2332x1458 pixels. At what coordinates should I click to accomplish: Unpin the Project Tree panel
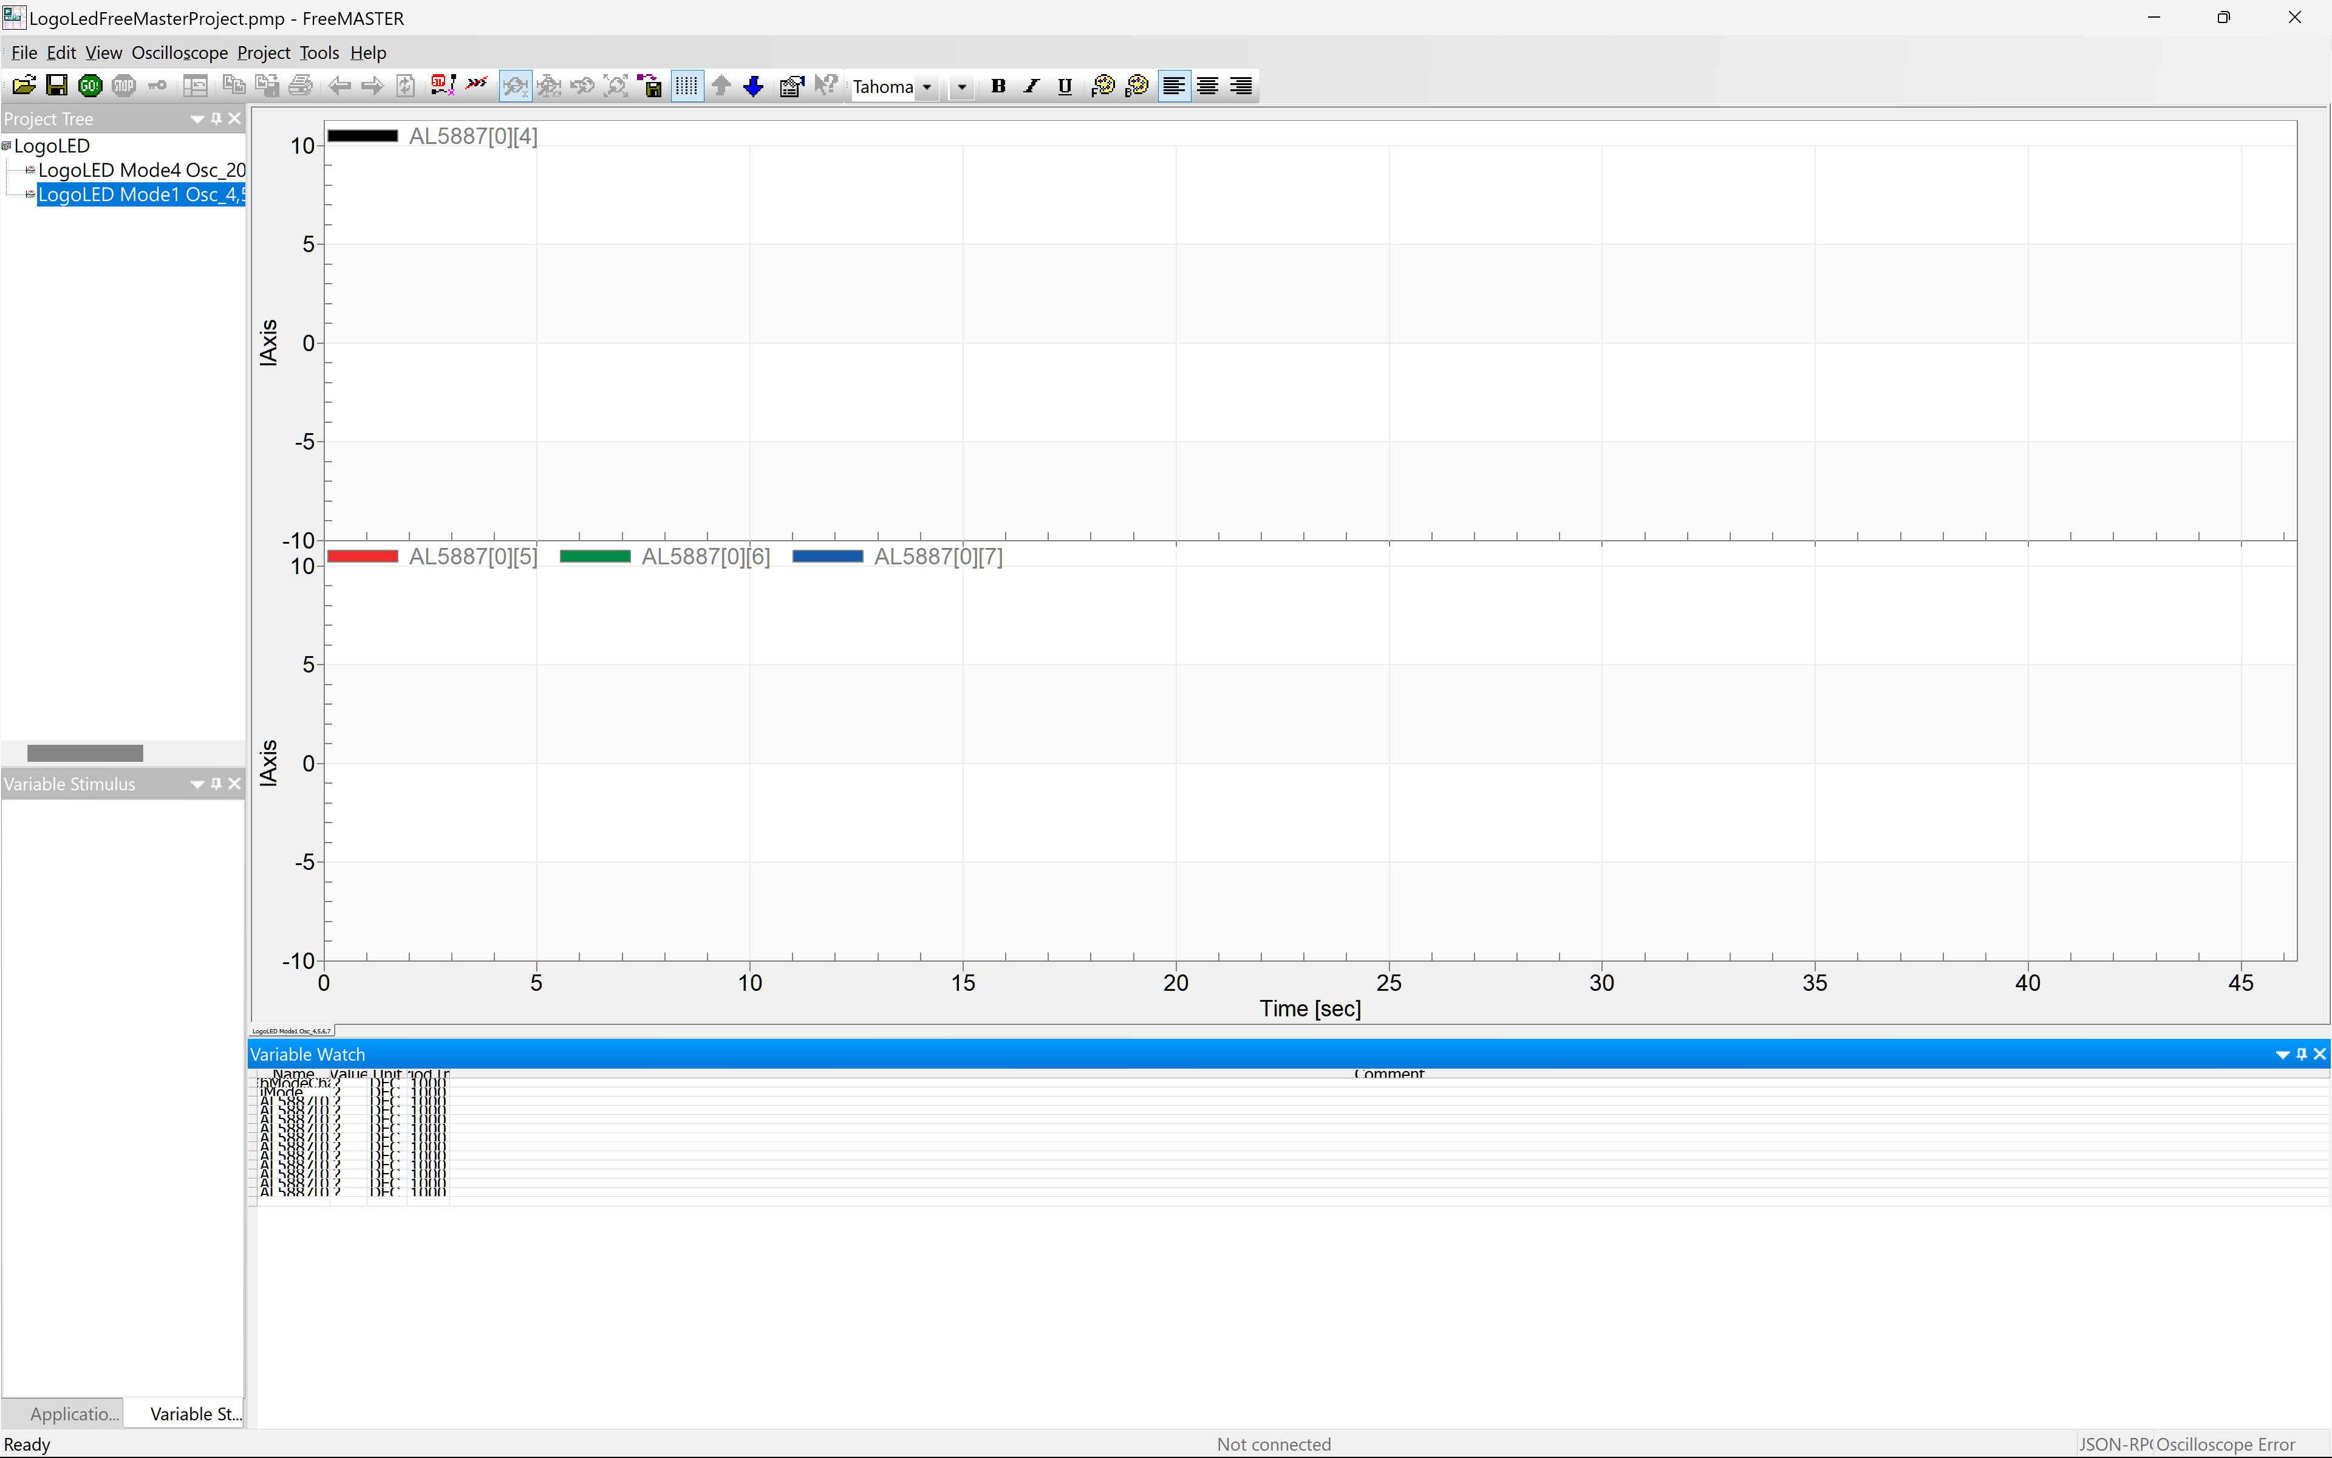coord(216,118)
